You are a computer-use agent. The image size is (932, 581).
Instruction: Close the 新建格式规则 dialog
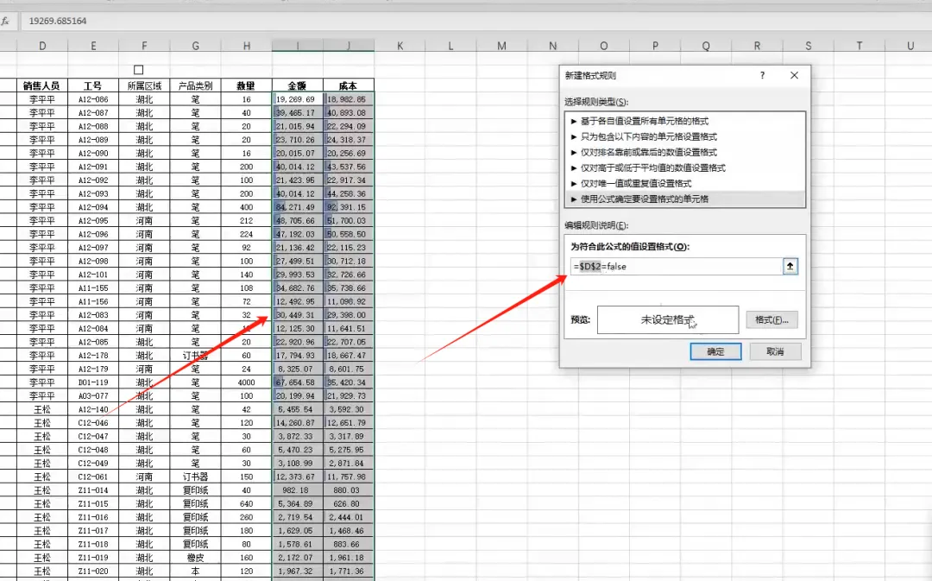point(794,75)
